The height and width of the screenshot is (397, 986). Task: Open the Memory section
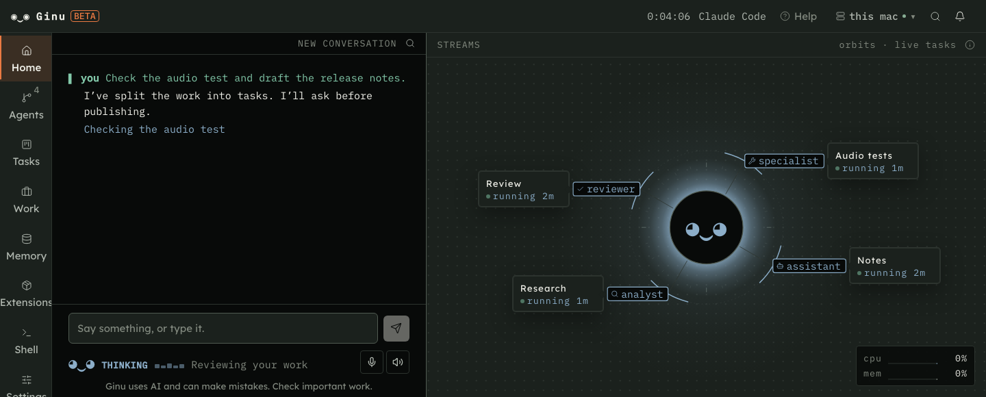[x=26, y=247]
